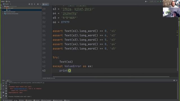Click bottom video call participant thumbnail

[171, 12]
